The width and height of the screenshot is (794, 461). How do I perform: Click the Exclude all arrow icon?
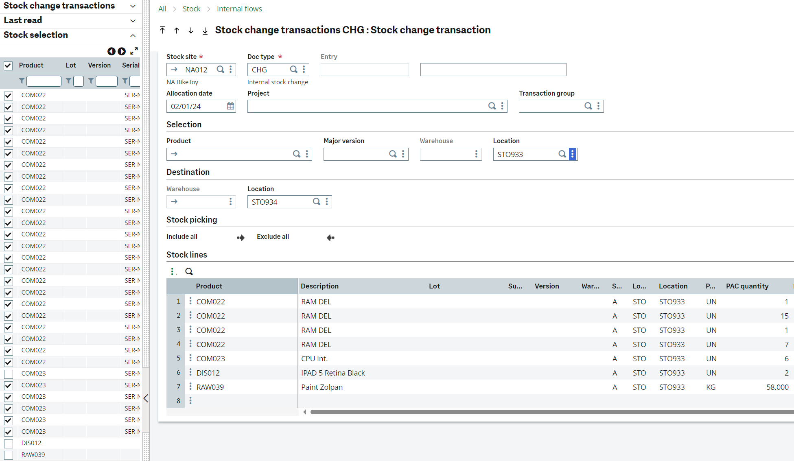pos(330,237)
